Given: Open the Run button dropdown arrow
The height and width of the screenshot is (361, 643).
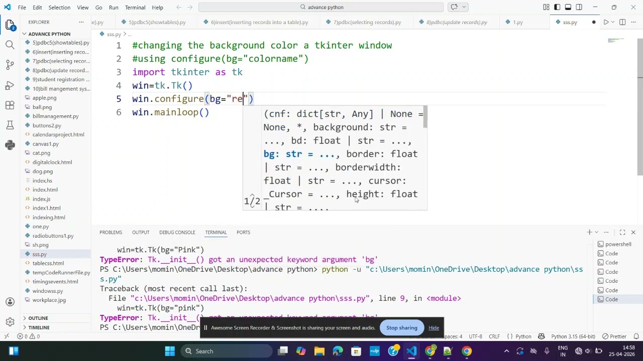Looking at the screenshot, I should click(613, 22).
